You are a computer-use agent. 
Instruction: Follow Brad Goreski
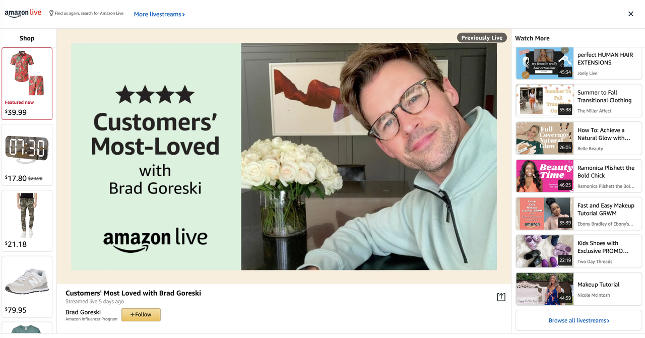[x=141, y=314]
